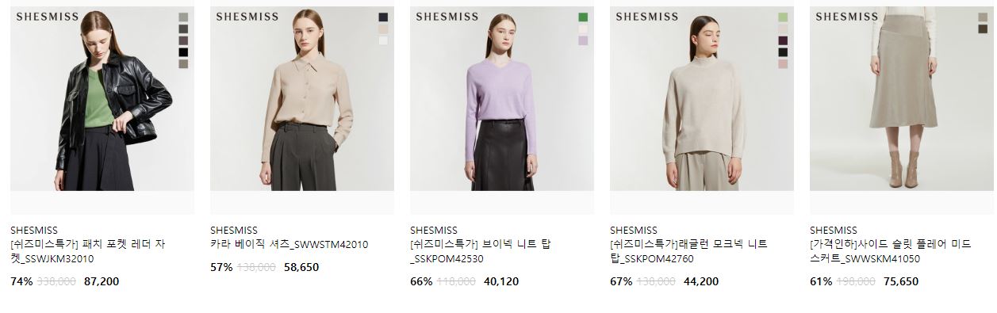Open beige collar shirt product image
997x313 pixels.
coord(302,99)
